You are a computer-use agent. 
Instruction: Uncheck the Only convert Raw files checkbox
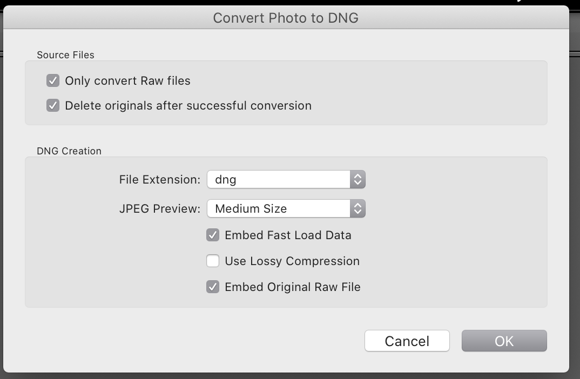[x=53, y=81]
